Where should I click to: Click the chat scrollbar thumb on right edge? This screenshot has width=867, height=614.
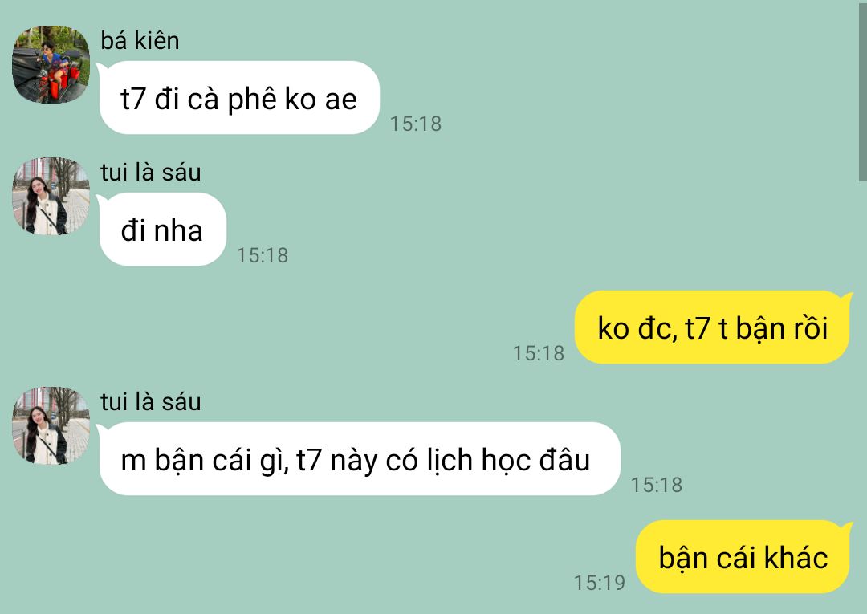pyautogui.click(x=862, y=91)
